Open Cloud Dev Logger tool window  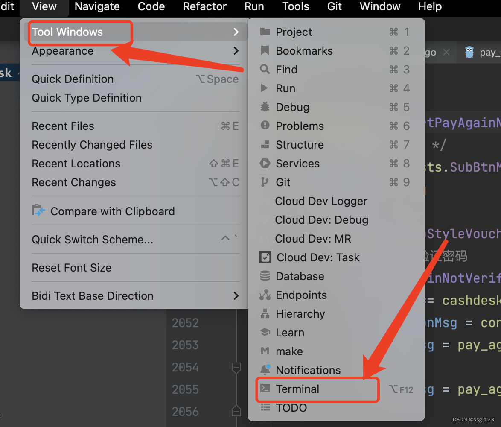point(336,201)
